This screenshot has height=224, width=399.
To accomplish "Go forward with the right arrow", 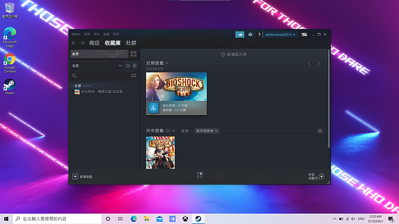I will click(x=82, y=43).
